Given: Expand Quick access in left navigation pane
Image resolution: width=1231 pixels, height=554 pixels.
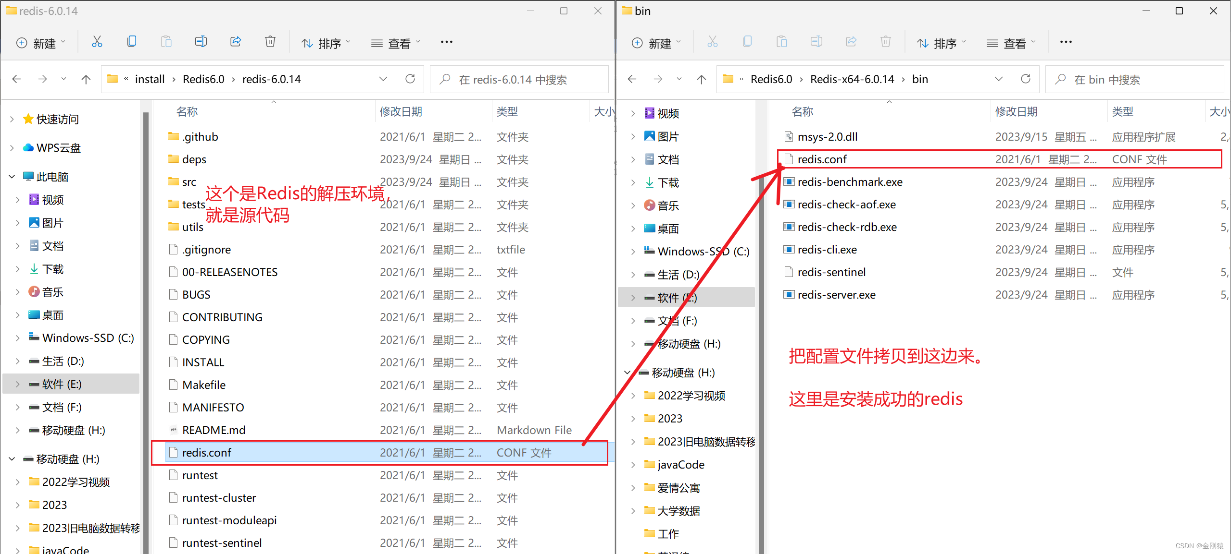Looking at the screenshot, I should (x=12, y=119).
